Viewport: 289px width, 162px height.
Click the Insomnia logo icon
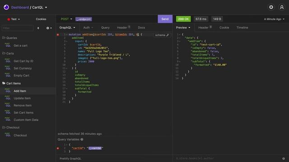pyautogui.click(x=6, y=7)
